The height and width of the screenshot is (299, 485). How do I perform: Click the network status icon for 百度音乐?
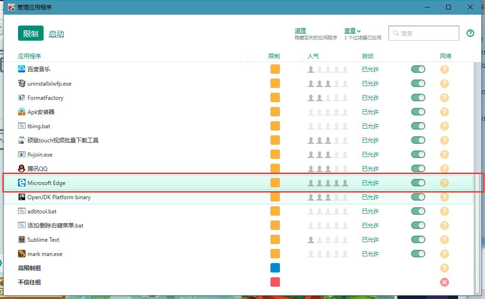pyautogui.click(x=444, y=69)
